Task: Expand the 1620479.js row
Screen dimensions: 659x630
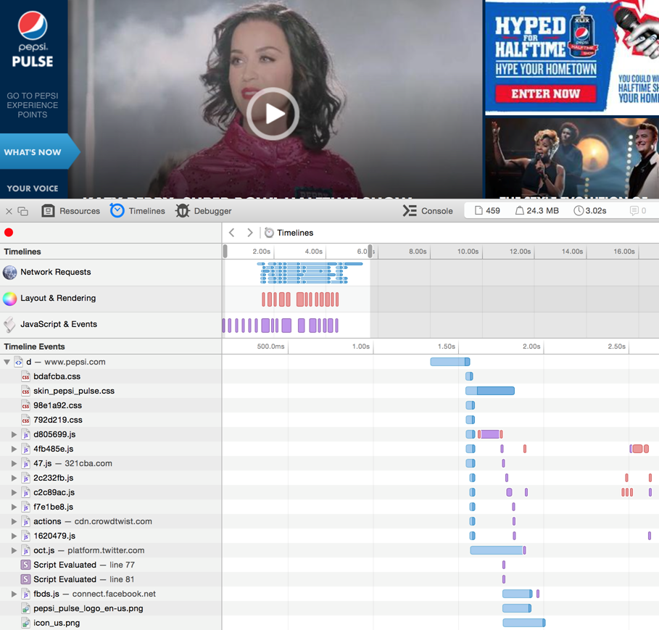Action: [14, 536]
